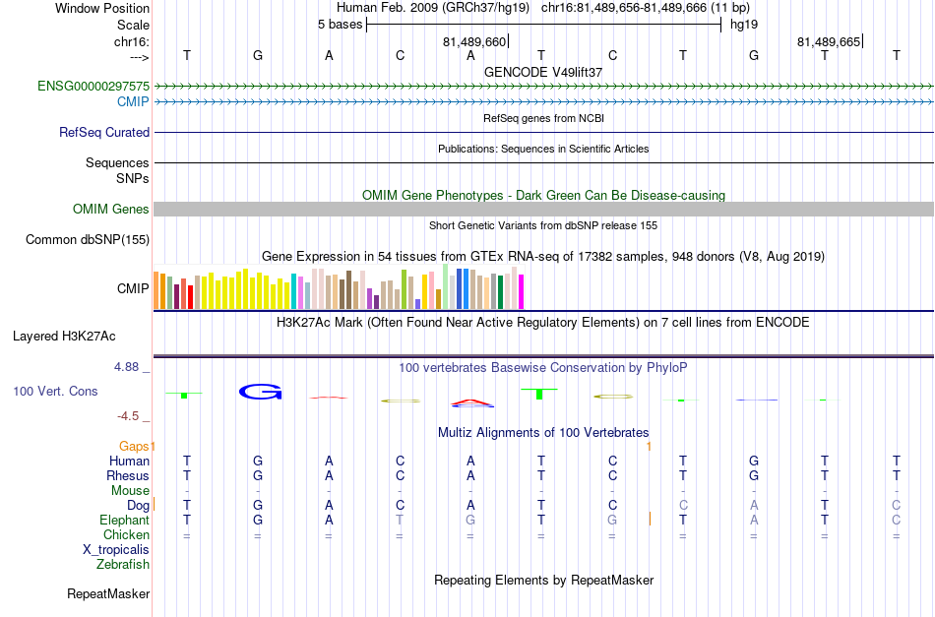The image size is (935, 617).
Task: Click the Layered H3K27Ac track label
Action: coord(64,337)
